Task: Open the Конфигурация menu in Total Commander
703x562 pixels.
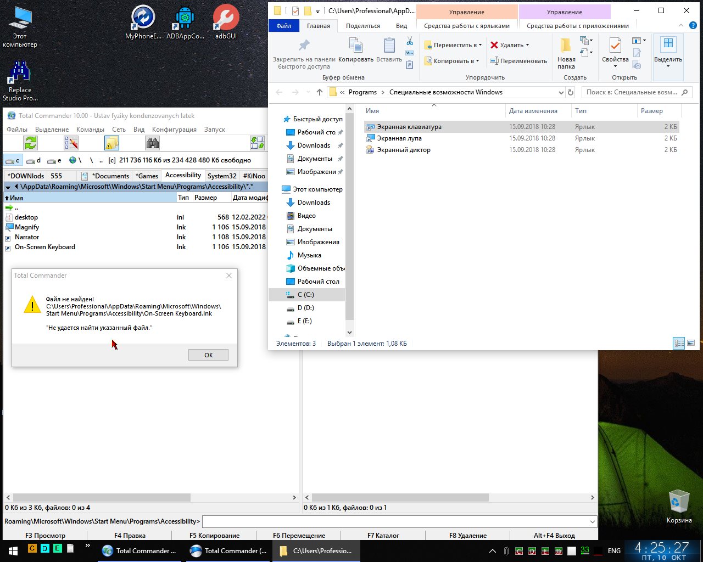Action: [x=174, y=130]
